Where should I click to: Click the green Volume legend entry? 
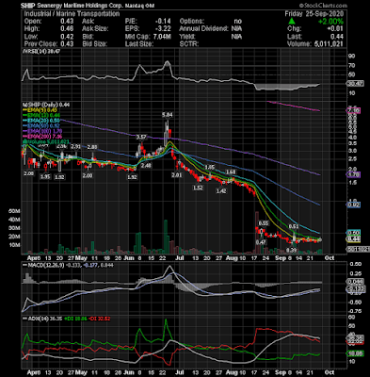(46, 142)
